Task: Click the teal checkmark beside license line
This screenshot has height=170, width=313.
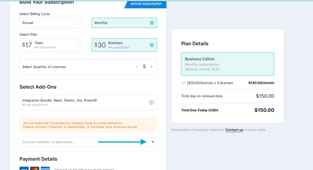Action: (x=183, y=83)
